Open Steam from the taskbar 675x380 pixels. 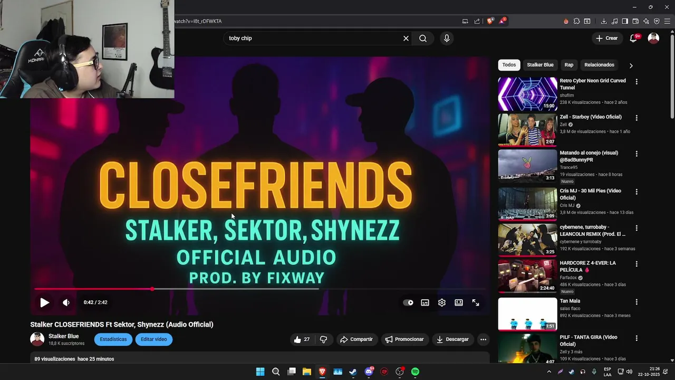[x=353, y=372]
